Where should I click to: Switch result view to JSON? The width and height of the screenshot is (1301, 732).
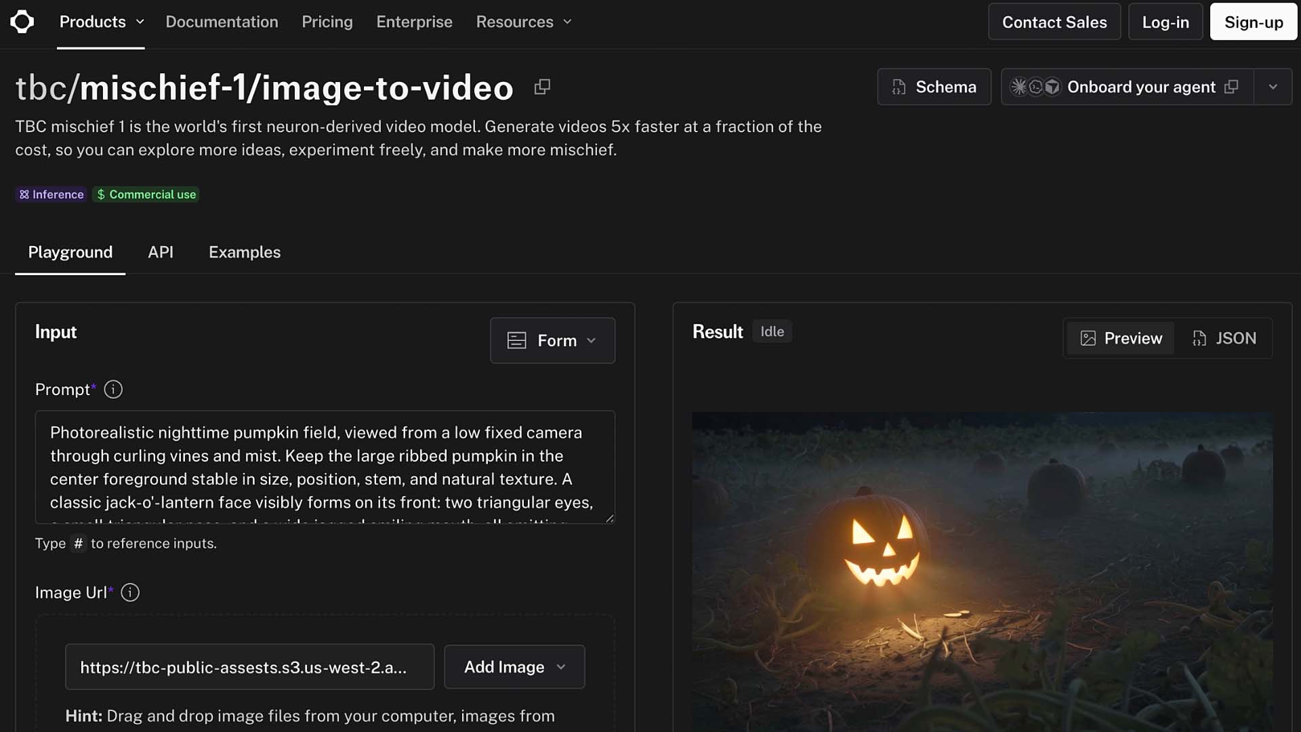(1224, 338)
